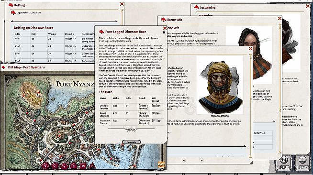
Task: Click the Result cell for Grung Stomper
Action: click(145, 114)
